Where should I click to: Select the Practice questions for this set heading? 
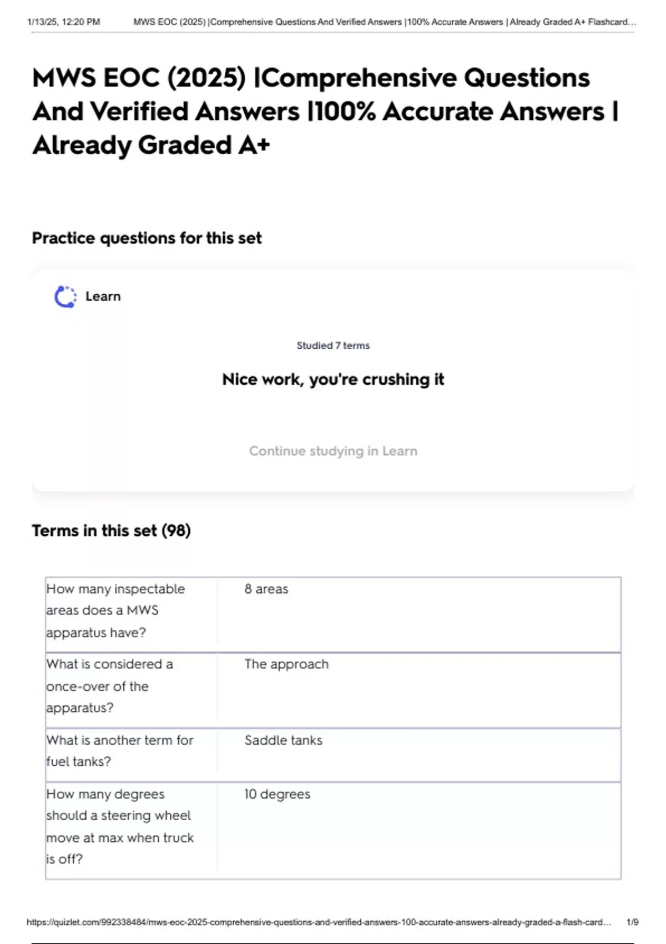coord(147,238)
